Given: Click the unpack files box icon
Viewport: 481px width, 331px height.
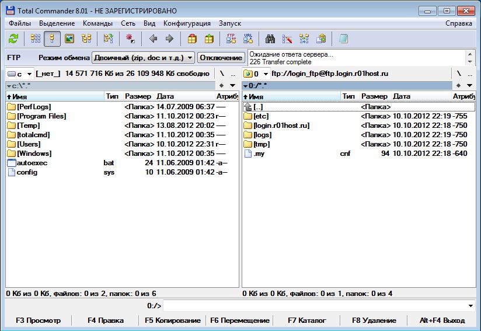Looking at the screenshot, I should tap(209, 39).
